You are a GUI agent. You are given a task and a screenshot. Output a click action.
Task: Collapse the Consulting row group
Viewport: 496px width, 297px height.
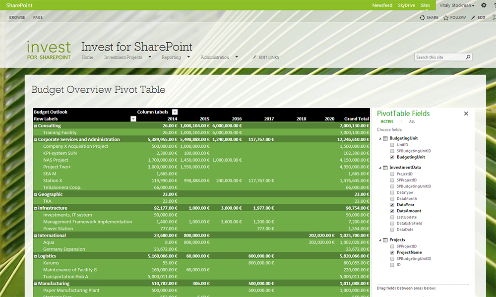(x=35, y=126)
